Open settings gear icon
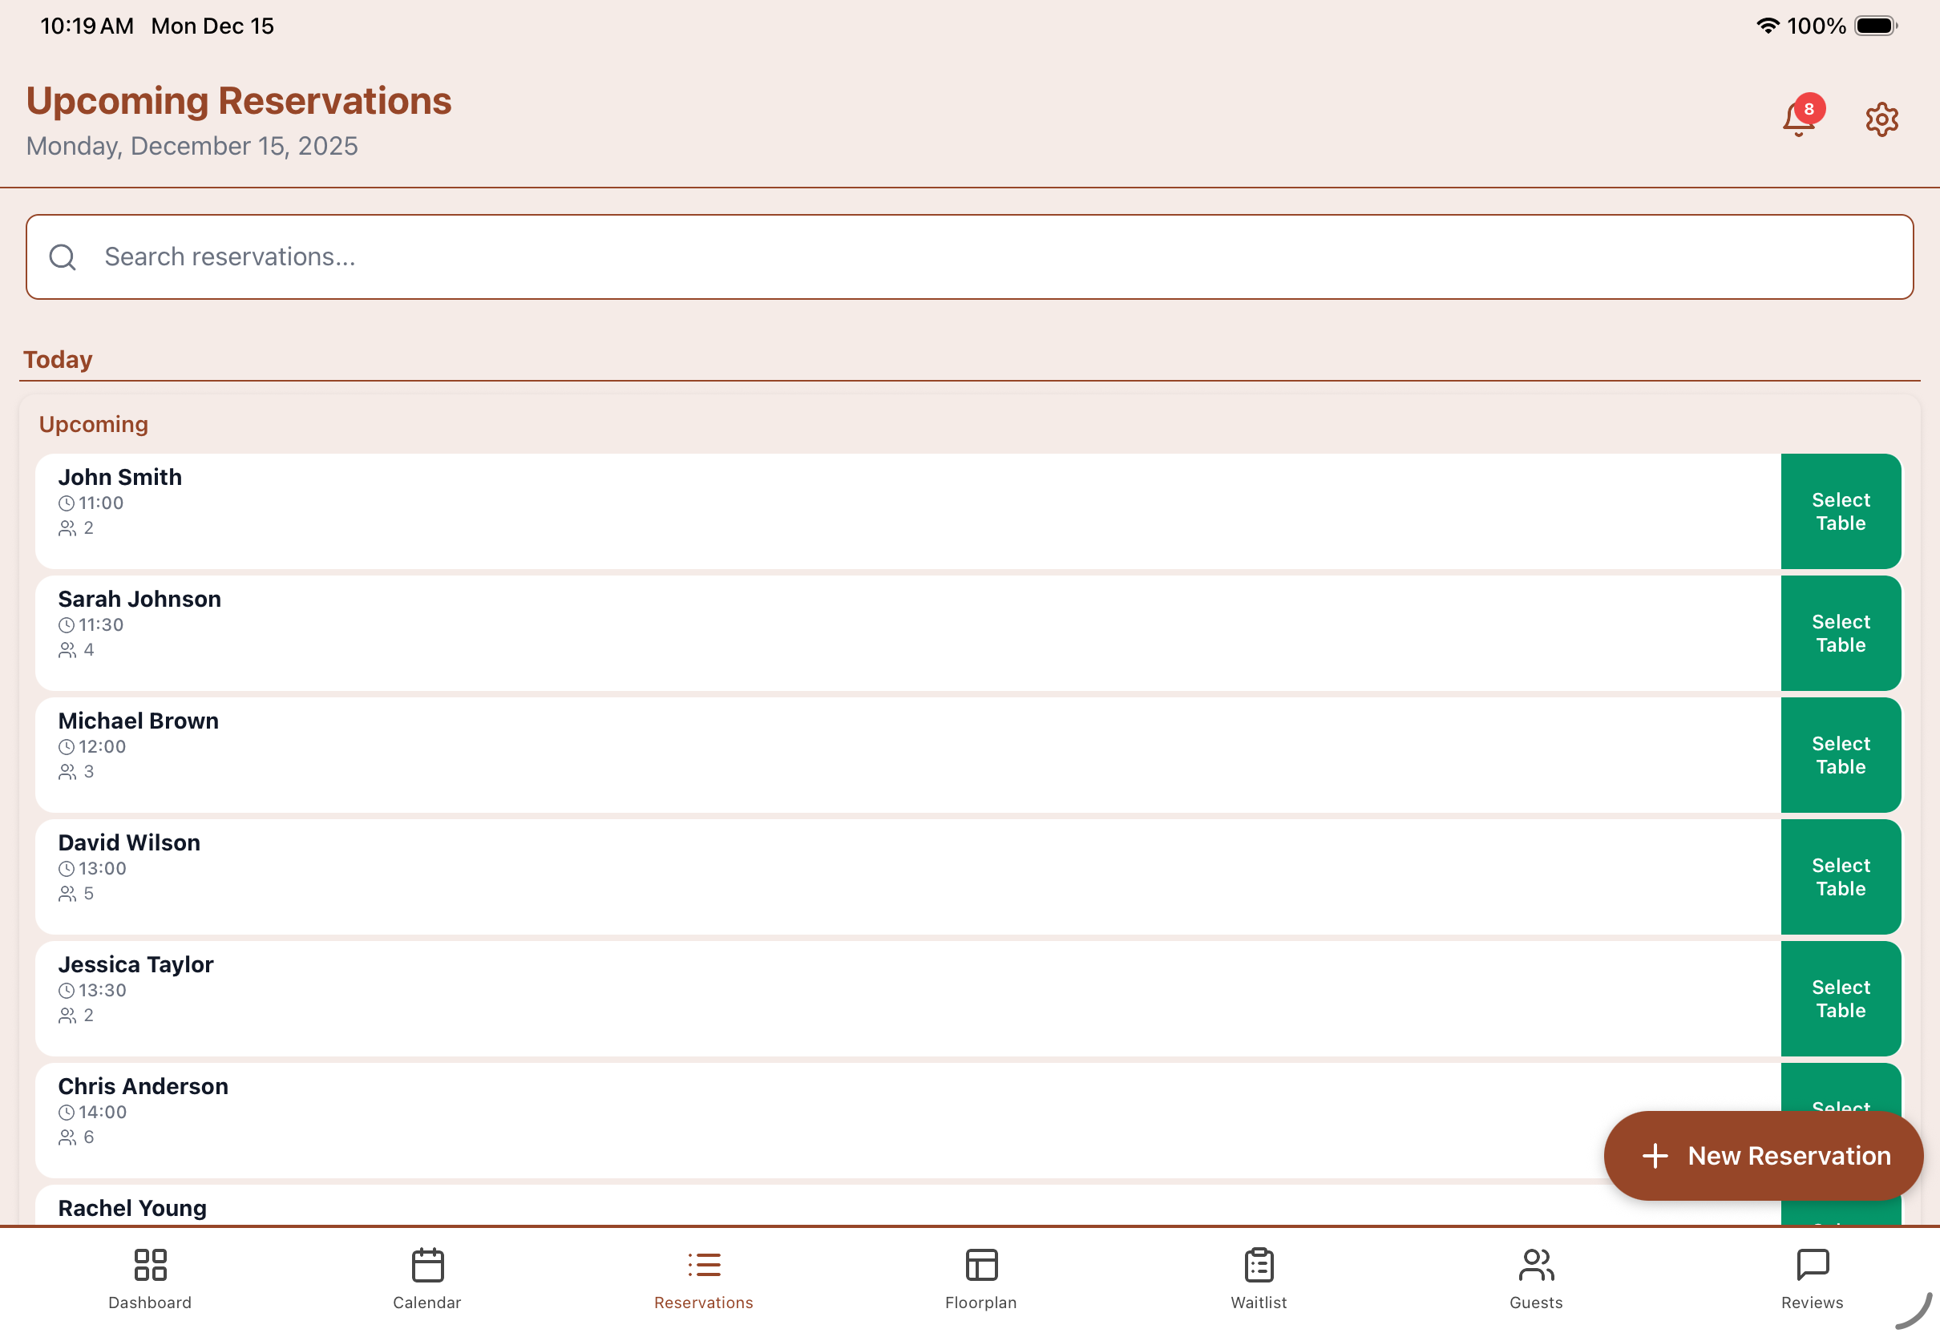The height and width of the screenshot is (1337, 1940). click(x=1881, y=119)
